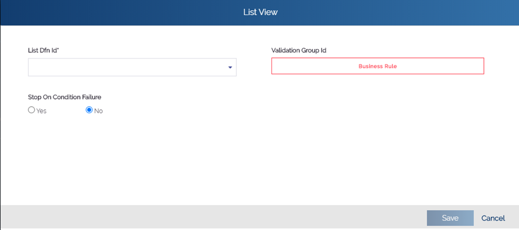Click the List Dfn Id dropdown arrow
519x230 pixels.
[230, 67]
